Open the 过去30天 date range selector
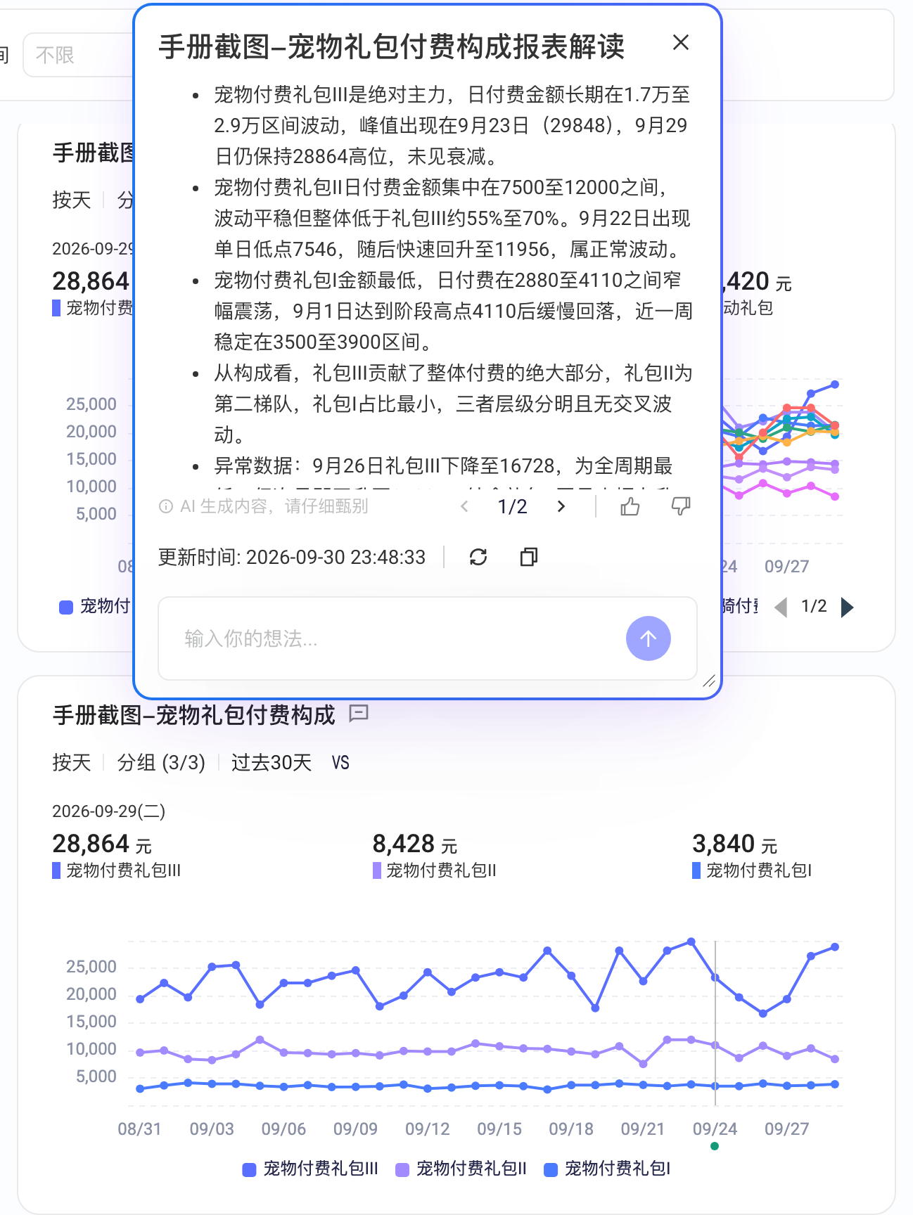The width and height of the screenshot is (913, 1215). point(272,762)
